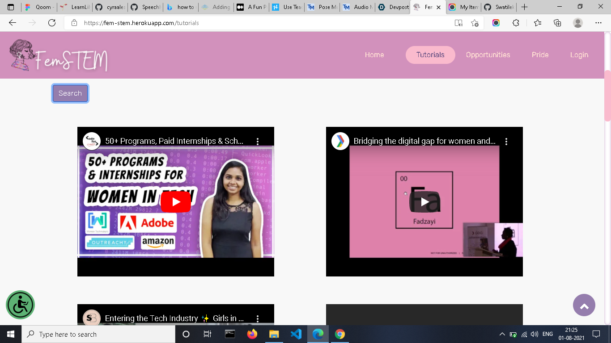Click the Search button
This screenshot has width=611, height=343.
pos(70,93)
